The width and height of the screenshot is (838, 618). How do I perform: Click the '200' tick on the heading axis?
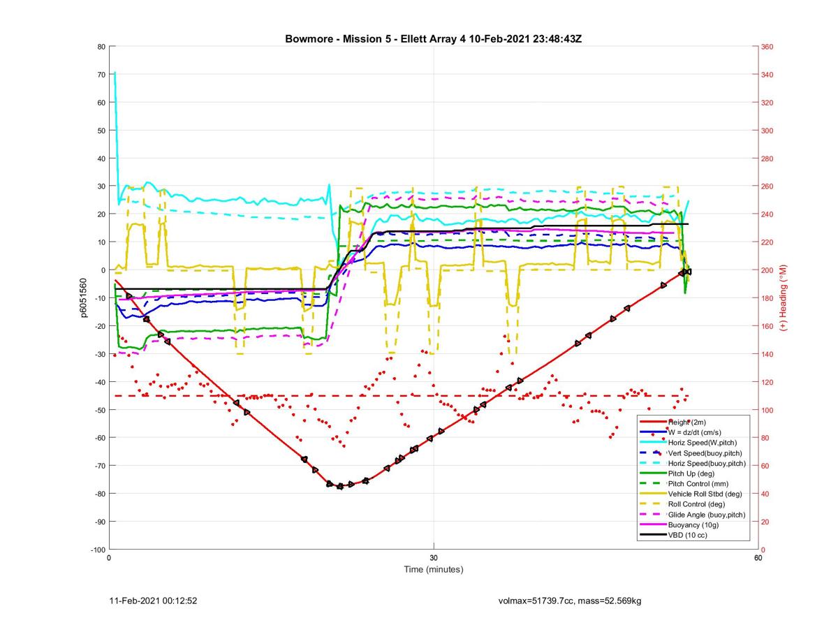pos(767,270)
